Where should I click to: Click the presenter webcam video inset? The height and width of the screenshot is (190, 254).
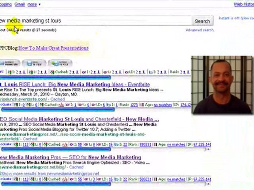[x=222, y=85]
